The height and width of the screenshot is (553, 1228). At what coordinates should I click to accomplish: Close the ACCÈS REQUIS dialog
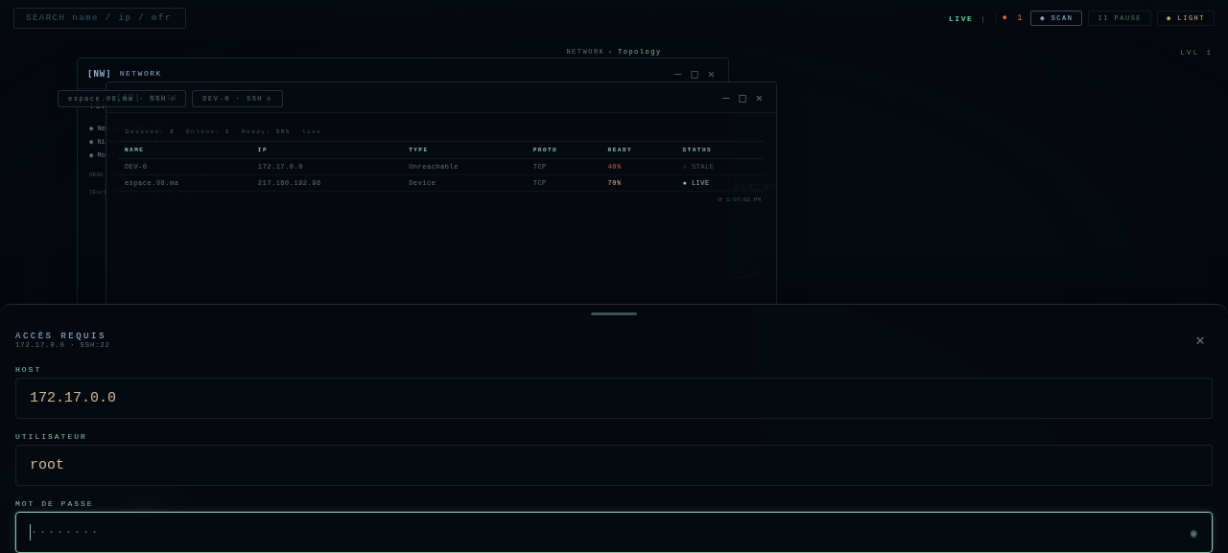tap(1200, 340)
